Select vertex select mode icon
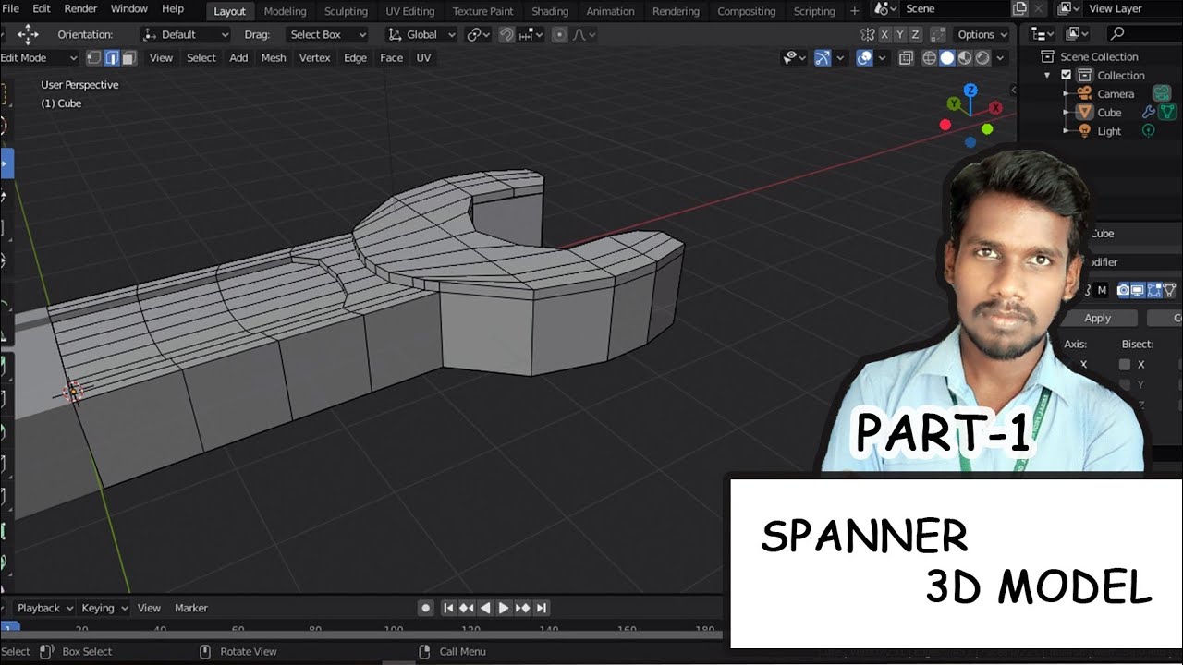This screenshot has width=1183, height=665. click(x=93, y=57)
